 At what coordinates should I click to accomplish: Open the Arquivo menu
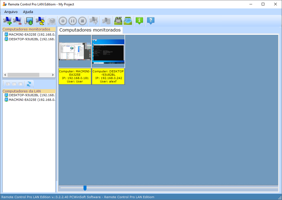[x=11, y=12]
